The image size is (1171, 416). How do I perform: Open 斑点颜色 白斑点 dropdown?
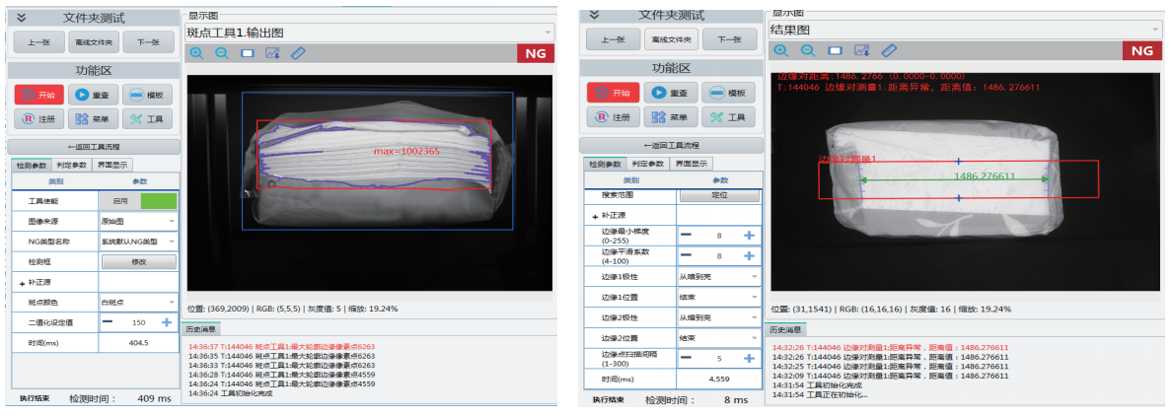[x=138, y=303]
